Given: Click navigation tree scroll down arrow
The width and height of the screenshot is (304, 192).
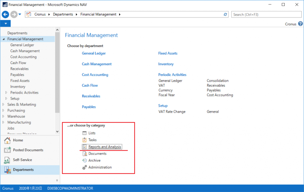Looking at the screenshot, I should point(57,132).
